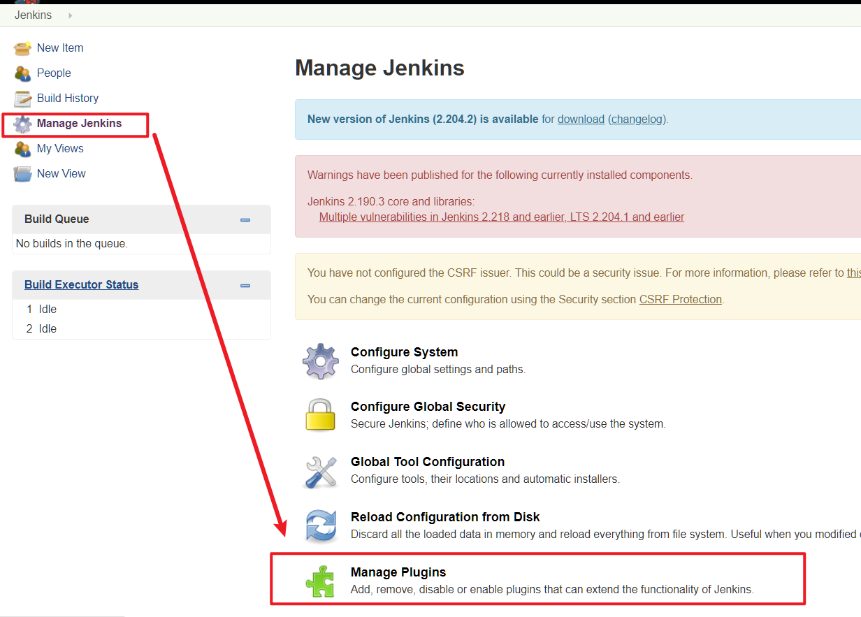
Task: Click the Configure System gear icon
Action: [x=321, y=361]
